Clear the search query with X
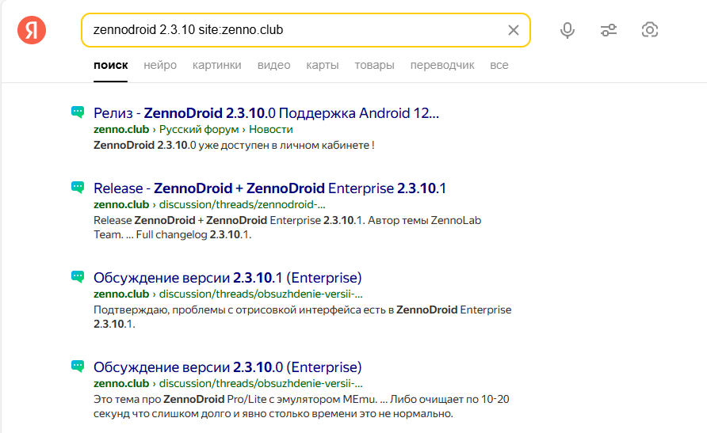707x433 pixels. click(x=514, y=30)
